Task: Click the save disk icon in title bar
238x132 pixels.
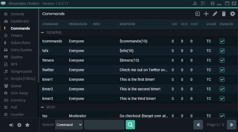Action: (203, 3)
